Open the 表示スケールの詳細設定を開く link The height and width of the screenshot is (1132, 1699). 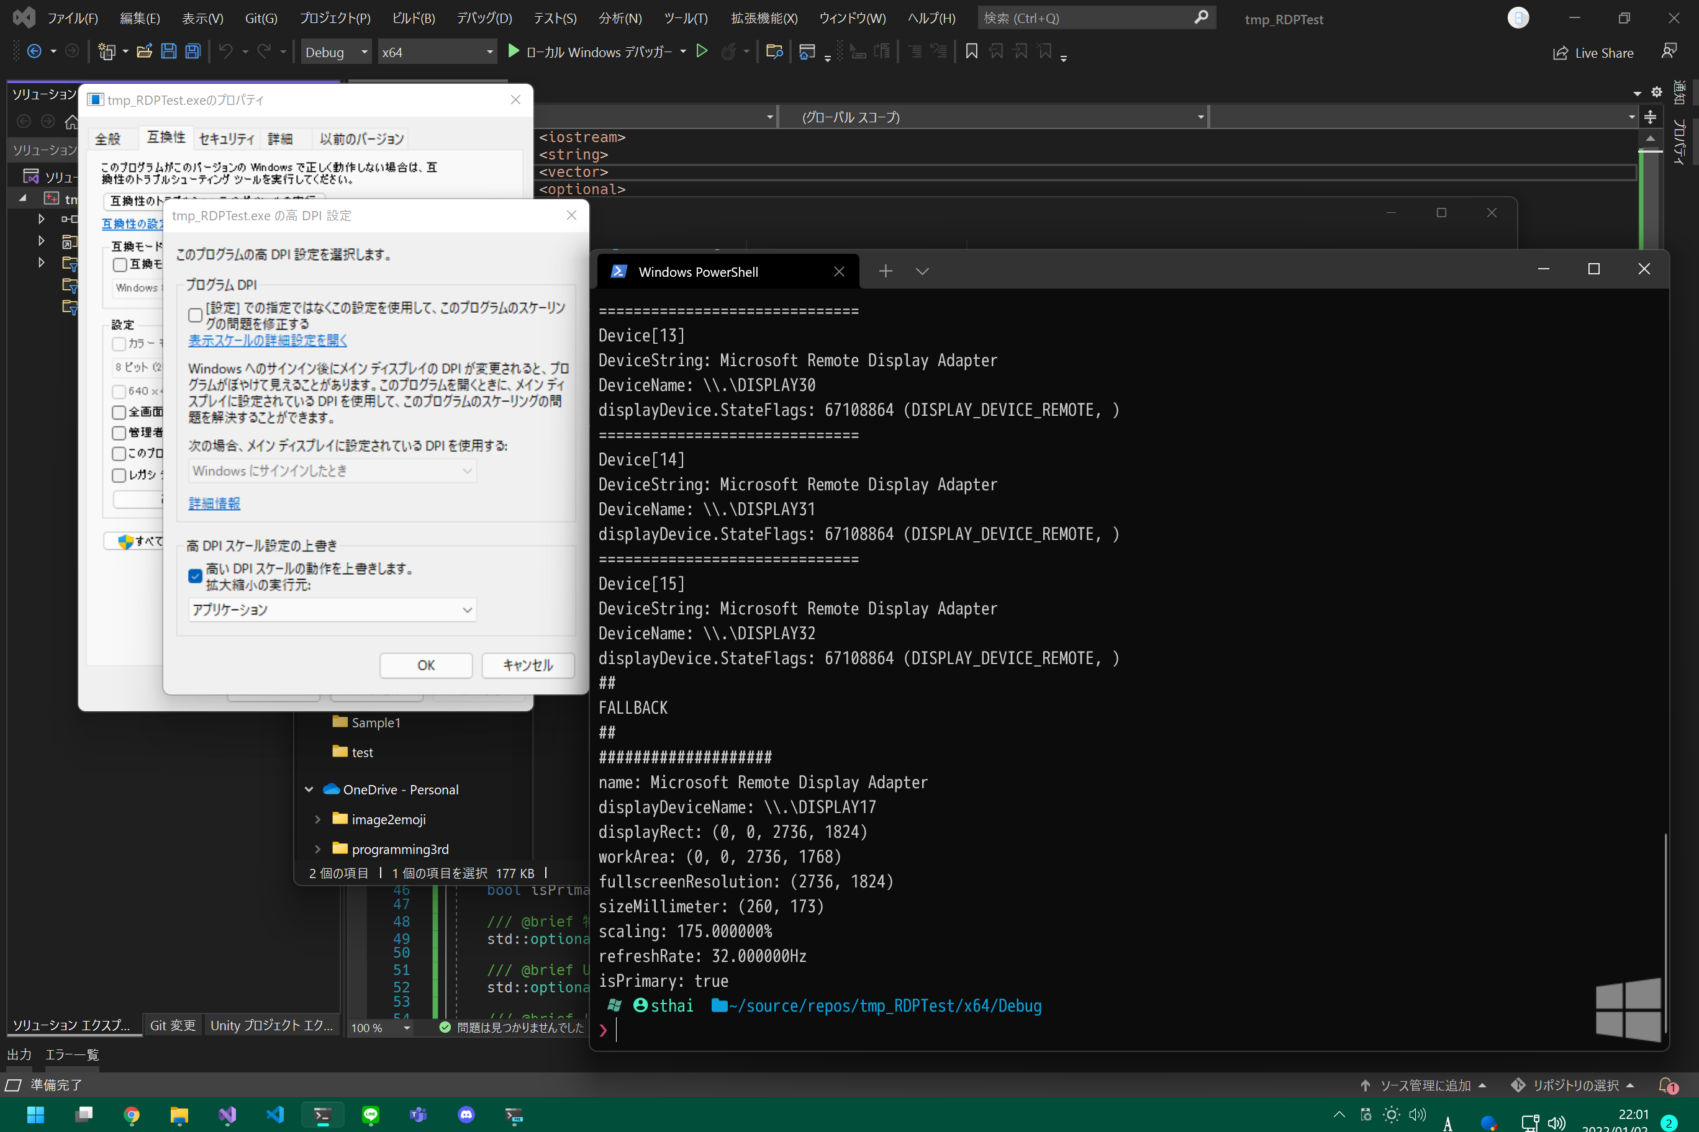266,340
